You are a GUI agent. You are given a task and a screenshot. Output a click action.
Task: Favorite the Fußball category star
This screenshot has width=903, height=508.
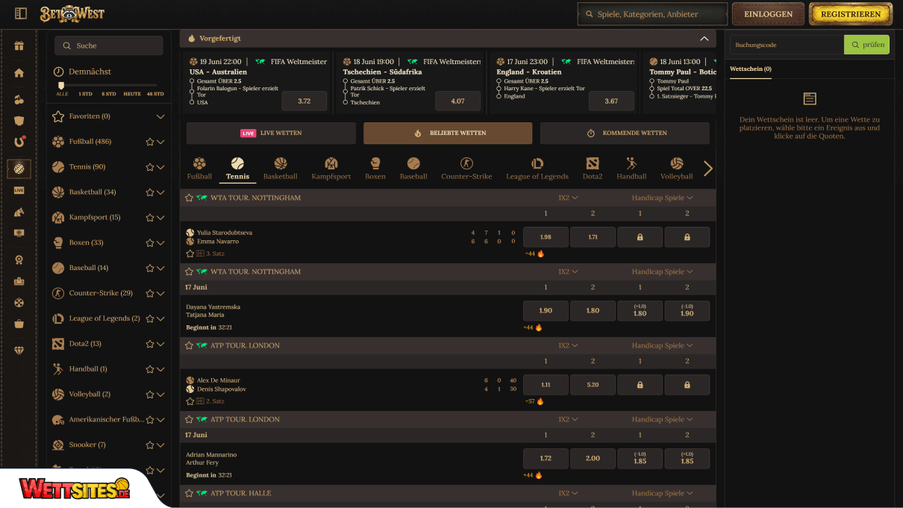(x=150, y=142)
